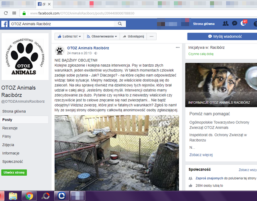257x201 pixels.
Task: Open Informacje in page sidebar
Action: pos(11,153)
